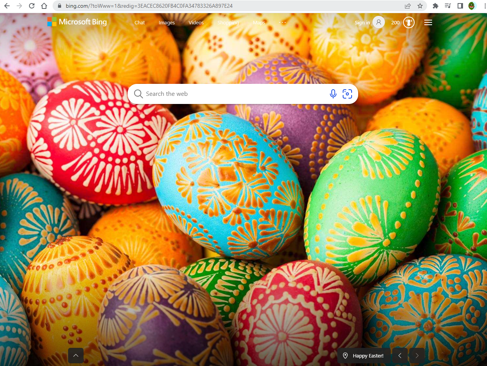Expand more Bing services ellipsis
This screenshot has height=366, width=487.
click(283, 22)
